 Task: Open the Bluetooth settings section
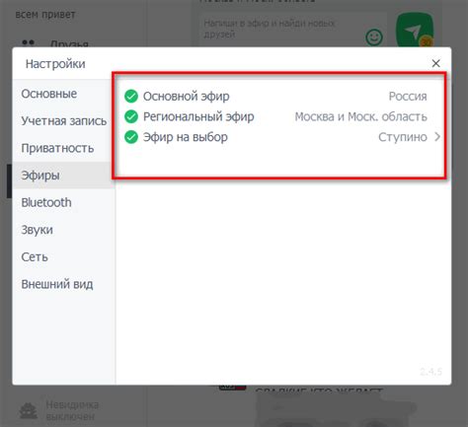tap(46, 202)
